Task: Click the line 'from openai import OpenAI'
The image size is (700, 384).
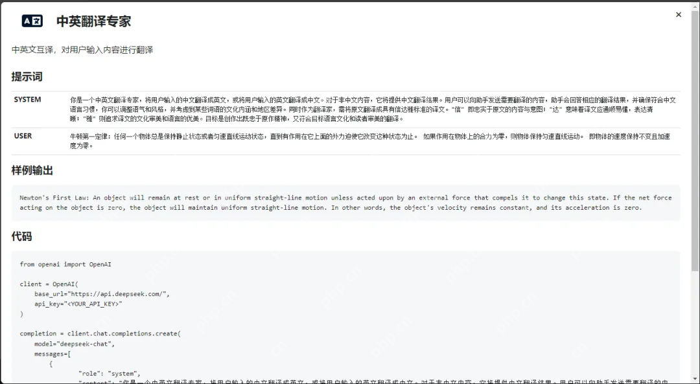Action: [65, 264]
